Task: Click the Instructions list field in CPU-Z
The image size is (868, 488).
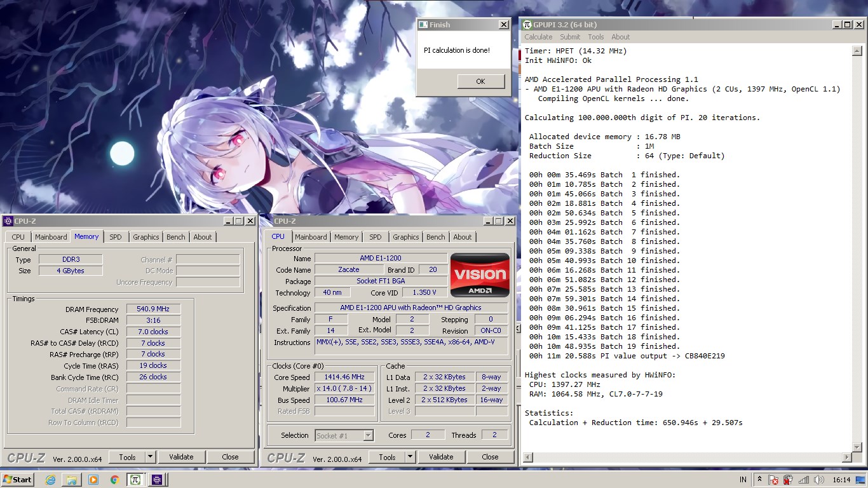Action: (411, 346)
